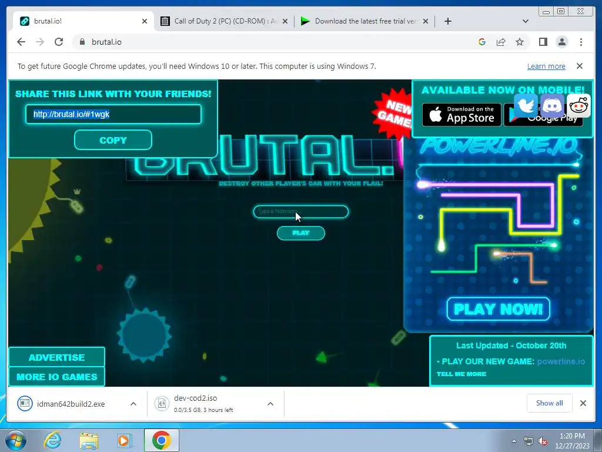The width and height of the screenshot is (602, 452).
Task: Close the downloads bar
Action: coord(583,403)
